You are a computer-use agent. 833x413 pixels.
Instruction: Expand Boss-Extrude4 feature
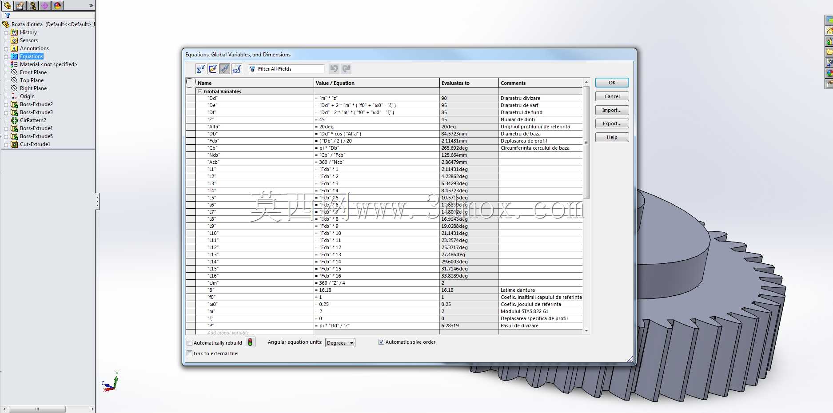pyautogui.click(x=6, y=129)
